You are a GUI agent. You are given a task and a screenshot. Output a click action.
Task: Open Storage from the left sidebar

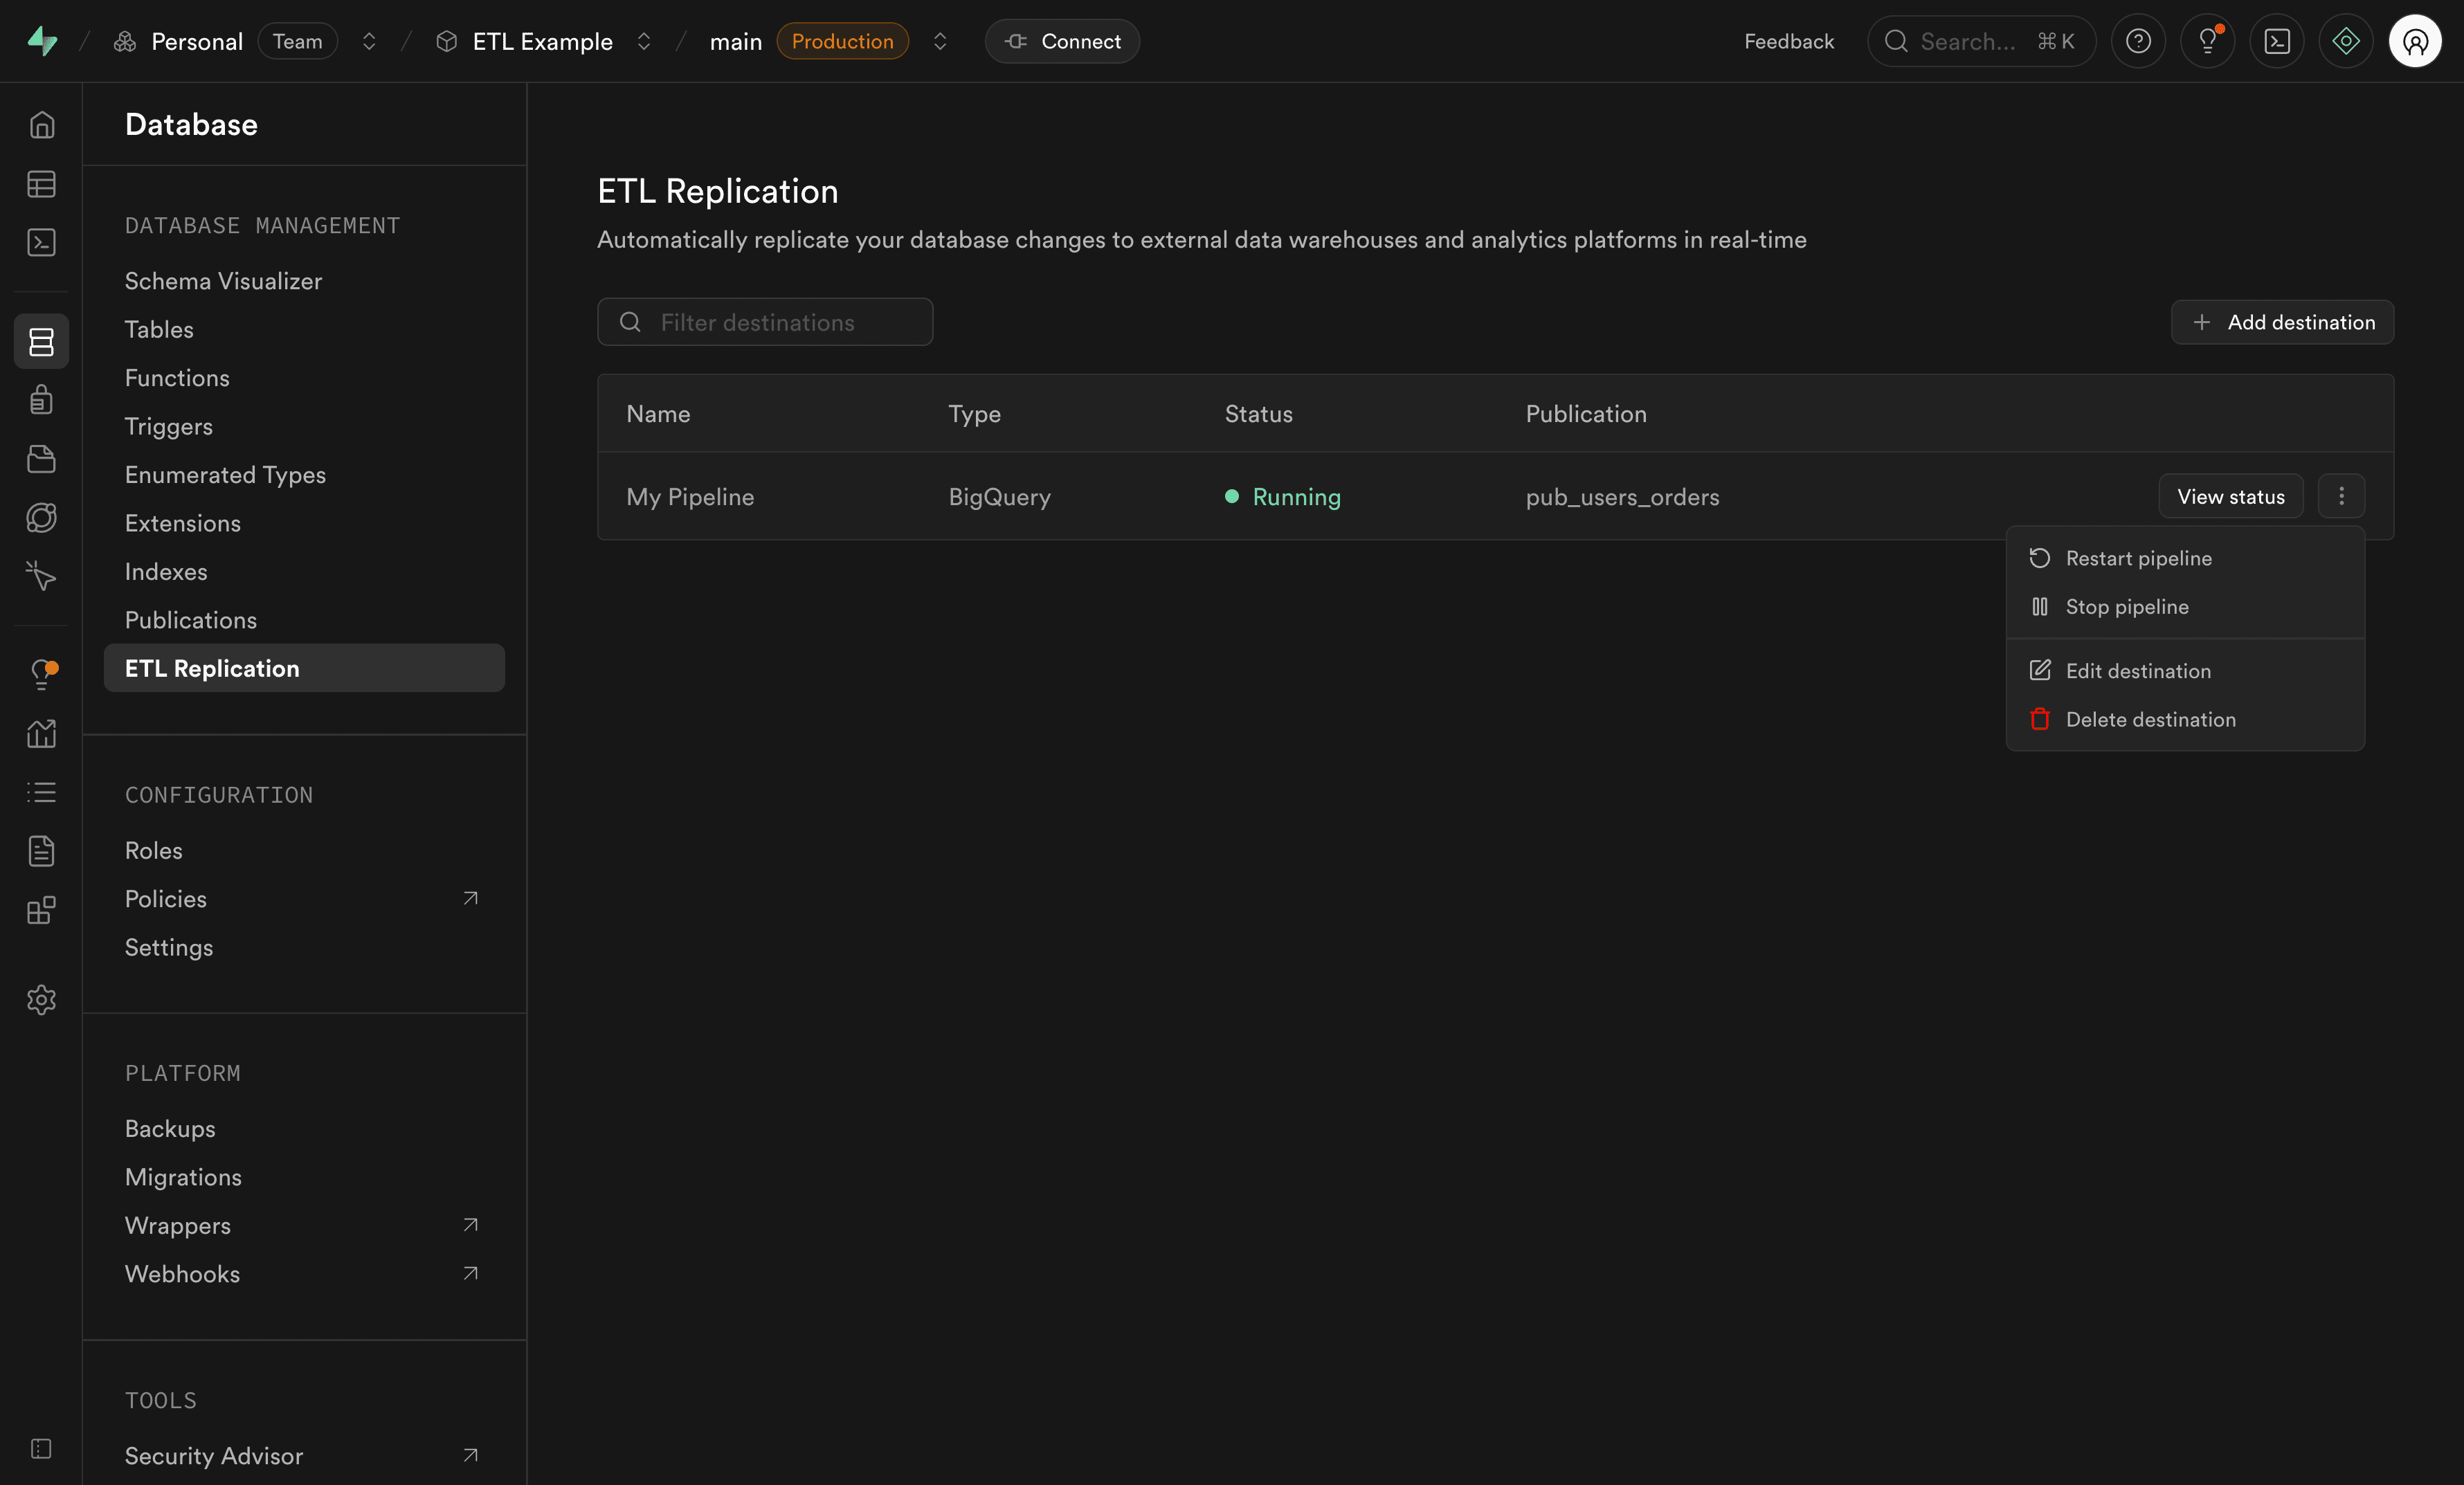coord(41,459)
